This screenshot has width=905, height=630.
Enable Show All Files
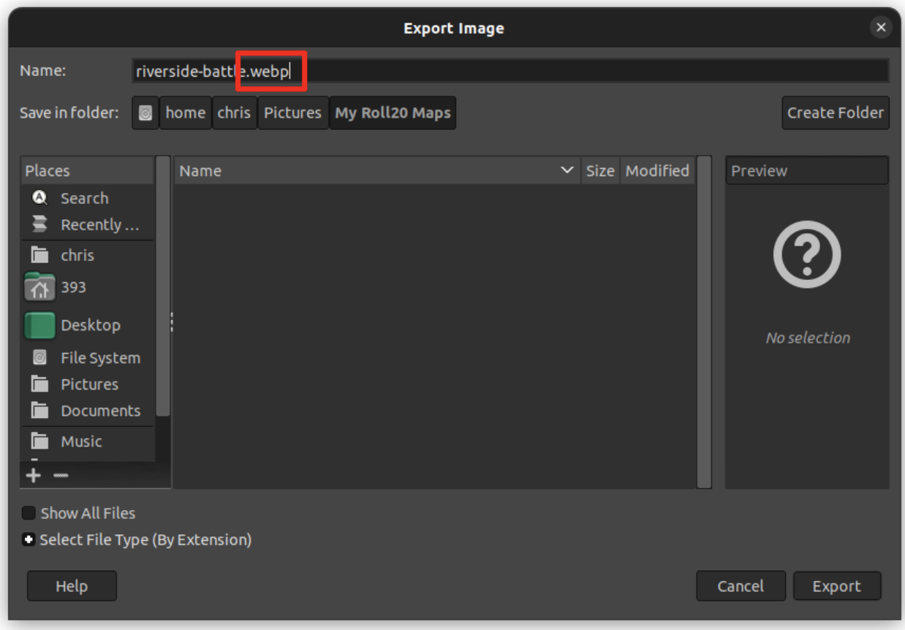[29, 513]
